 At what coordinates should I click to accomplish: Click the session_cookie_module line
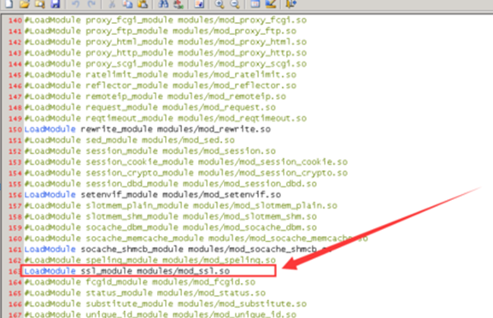click(x=185, y=162)
